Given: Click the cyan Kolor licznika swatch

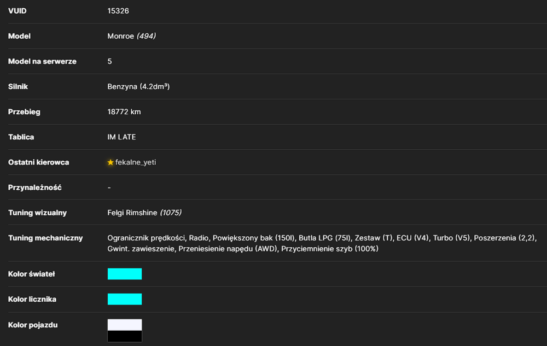Looking at the screenshot, I should pos(125,300).
